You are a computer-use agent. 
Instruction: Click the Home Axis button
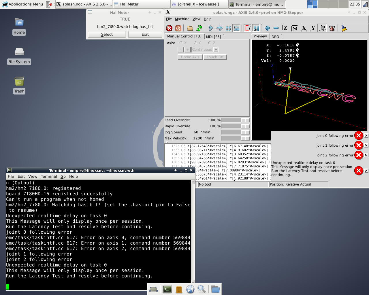coord(190,57)
